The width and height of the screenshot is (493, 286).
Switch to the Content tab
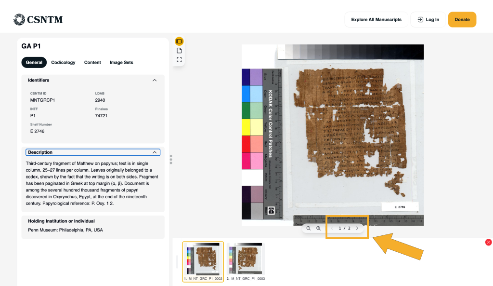[x=92, y=62]
